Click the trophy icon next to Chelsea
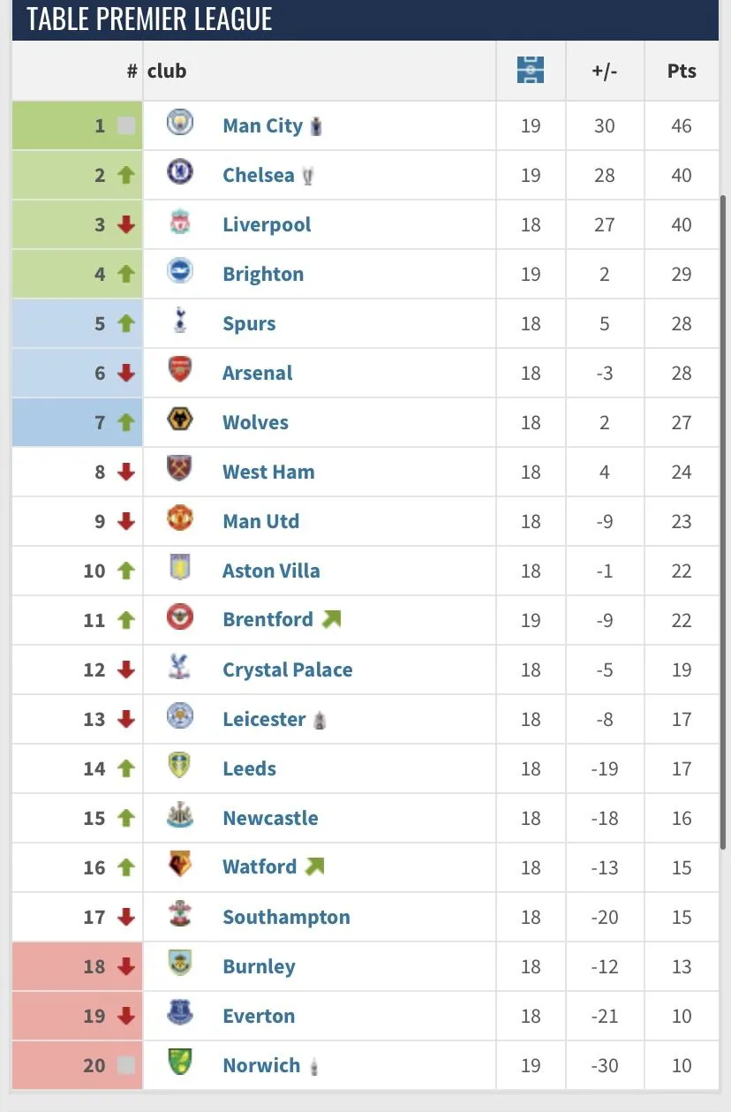The width and height of the screenshot is (731, 1112). click(307, 176)
